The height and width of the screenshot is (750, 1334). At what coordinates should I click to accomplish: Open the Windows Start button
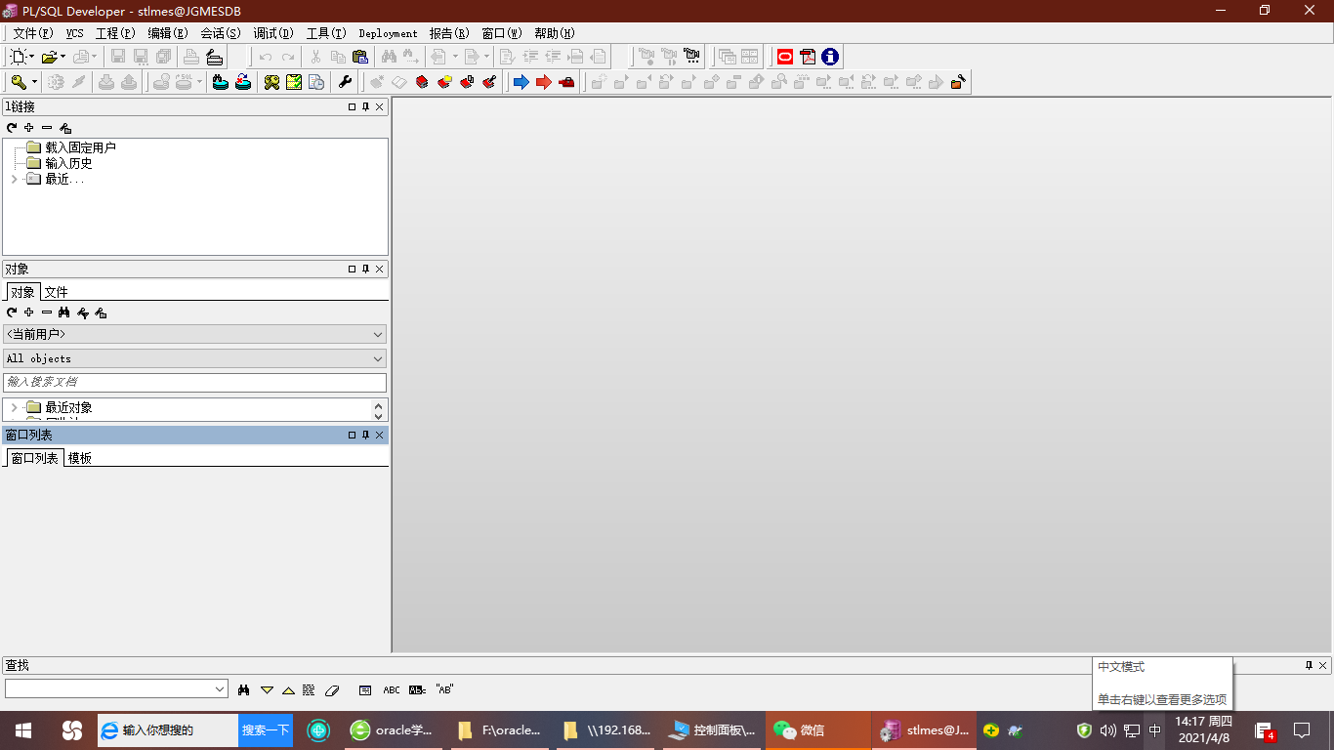pos(23,730)
